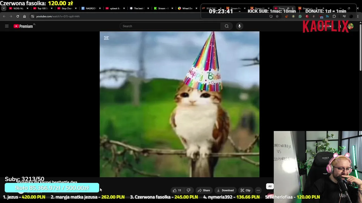The width and height of the screenshot is (362, 203).
Task: Open media controls icon in toolbar
Action: point(344,16)
